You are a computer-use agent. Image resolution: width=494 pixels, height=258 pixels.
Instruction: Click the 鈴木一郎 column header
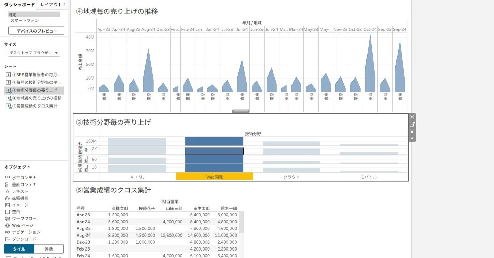[x=229, y=208]
